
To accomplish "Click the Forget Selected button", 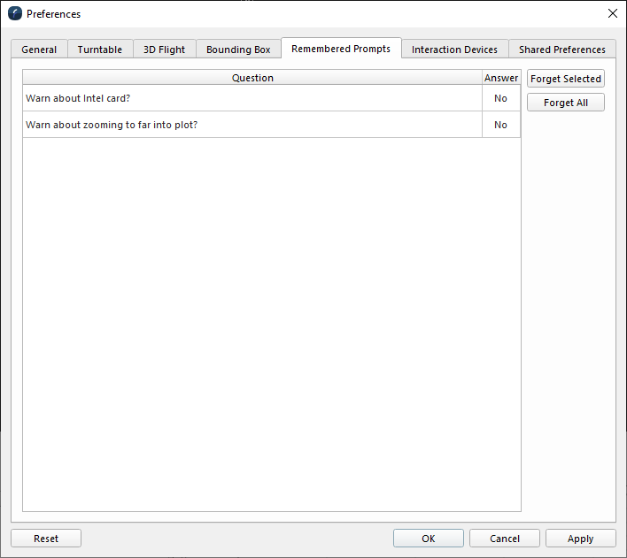I will click(x=565, y=79).
